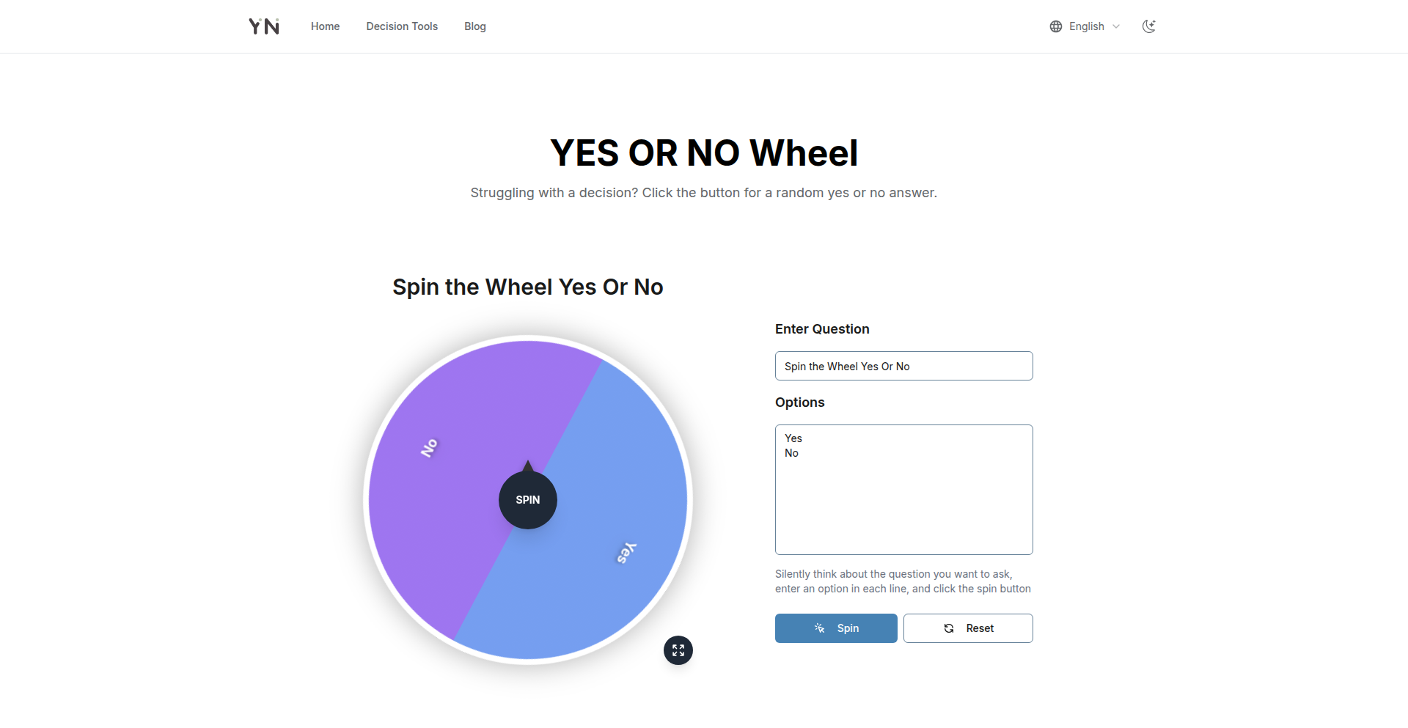1408x728 pixels.
Task: Focus the Enter Question input field
Action: (x=903, y=366)
